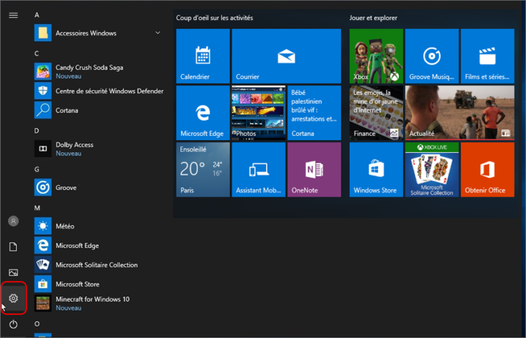The image size is (526, 338).
Task: Select letter M group header
Action: coord(37,208)
